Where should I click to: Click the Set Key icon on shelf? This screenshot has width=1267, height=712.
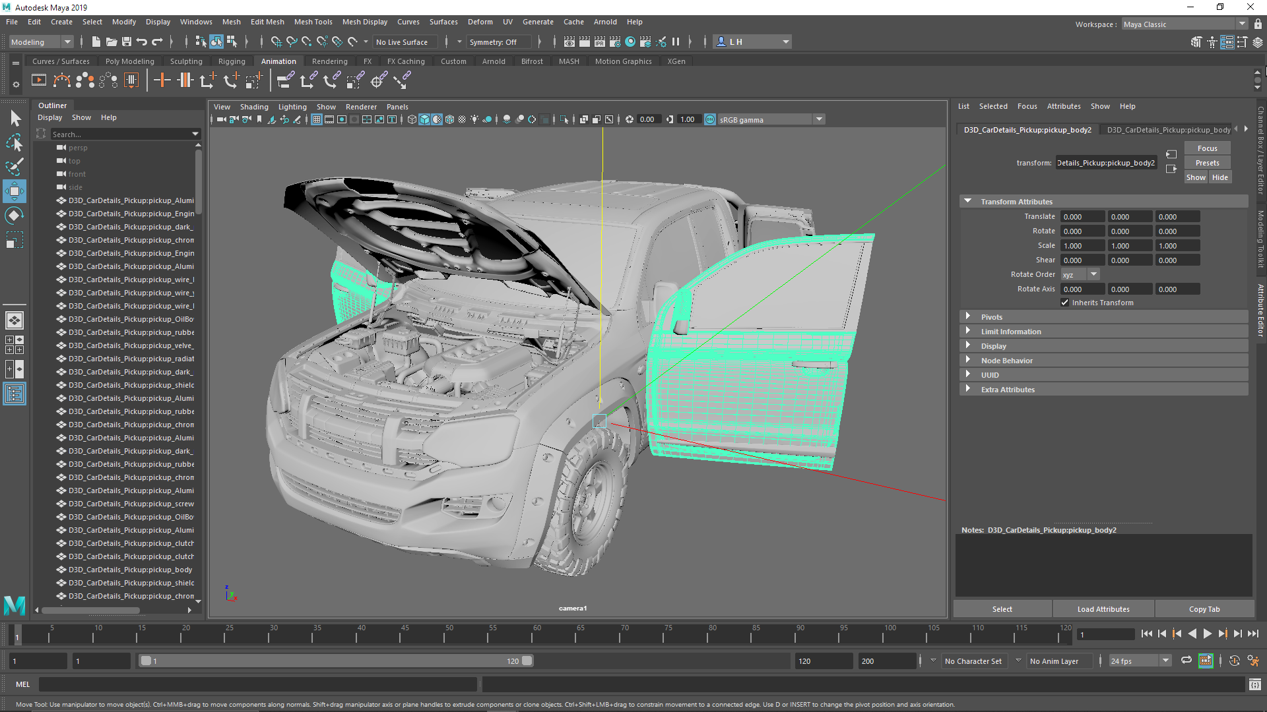click(162, 80)
